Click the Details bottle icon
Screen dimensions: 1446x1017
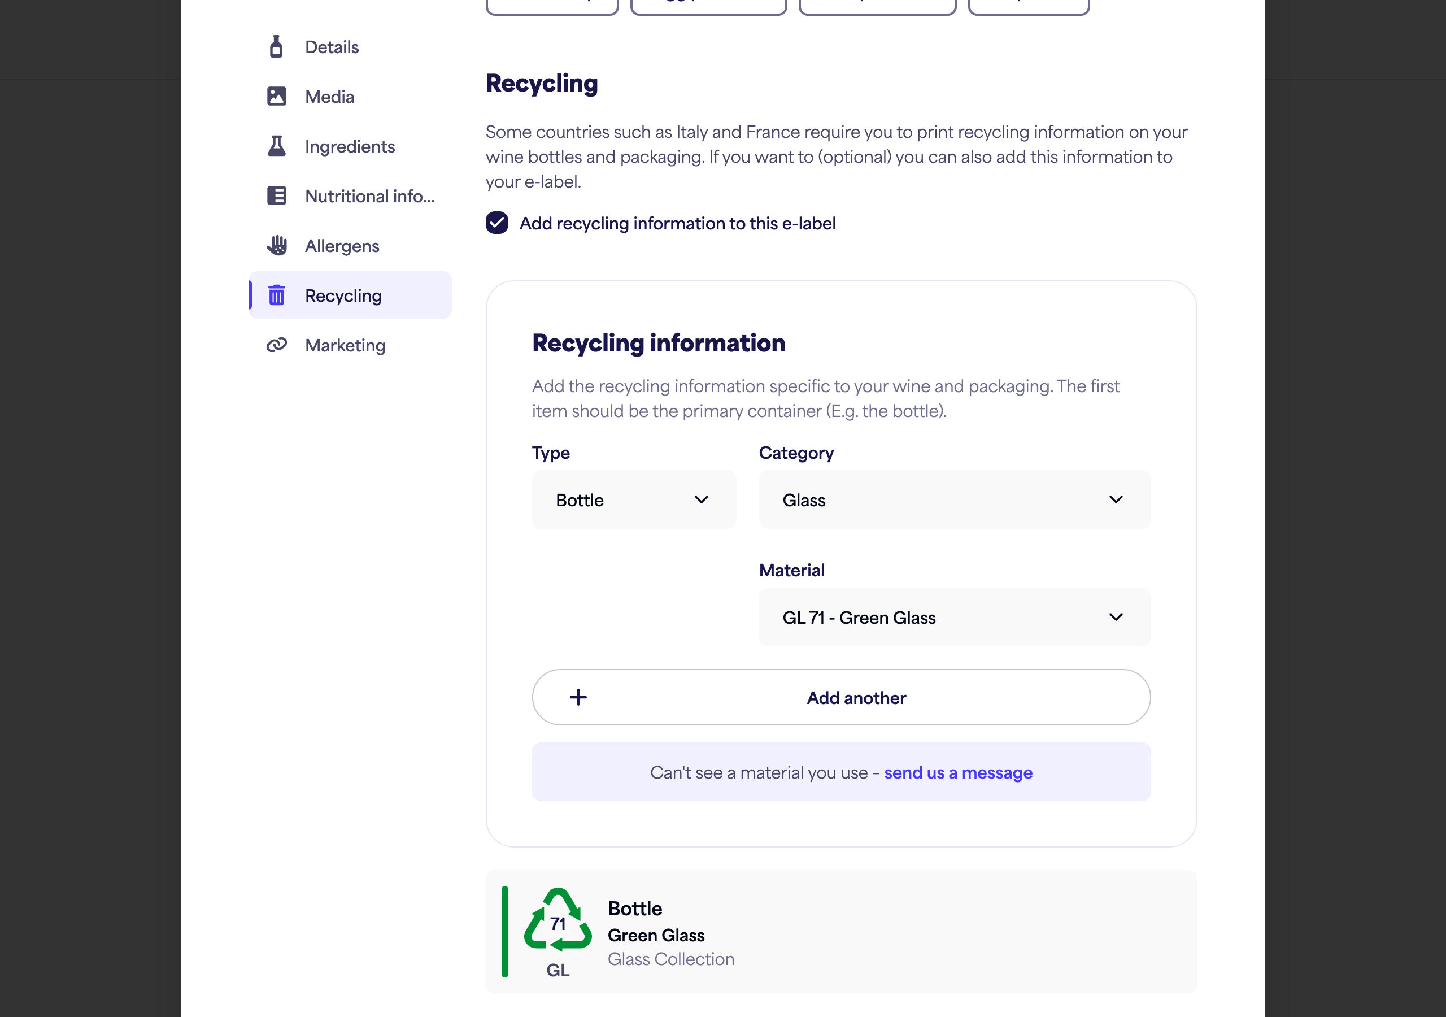click(x=276, y=47)
